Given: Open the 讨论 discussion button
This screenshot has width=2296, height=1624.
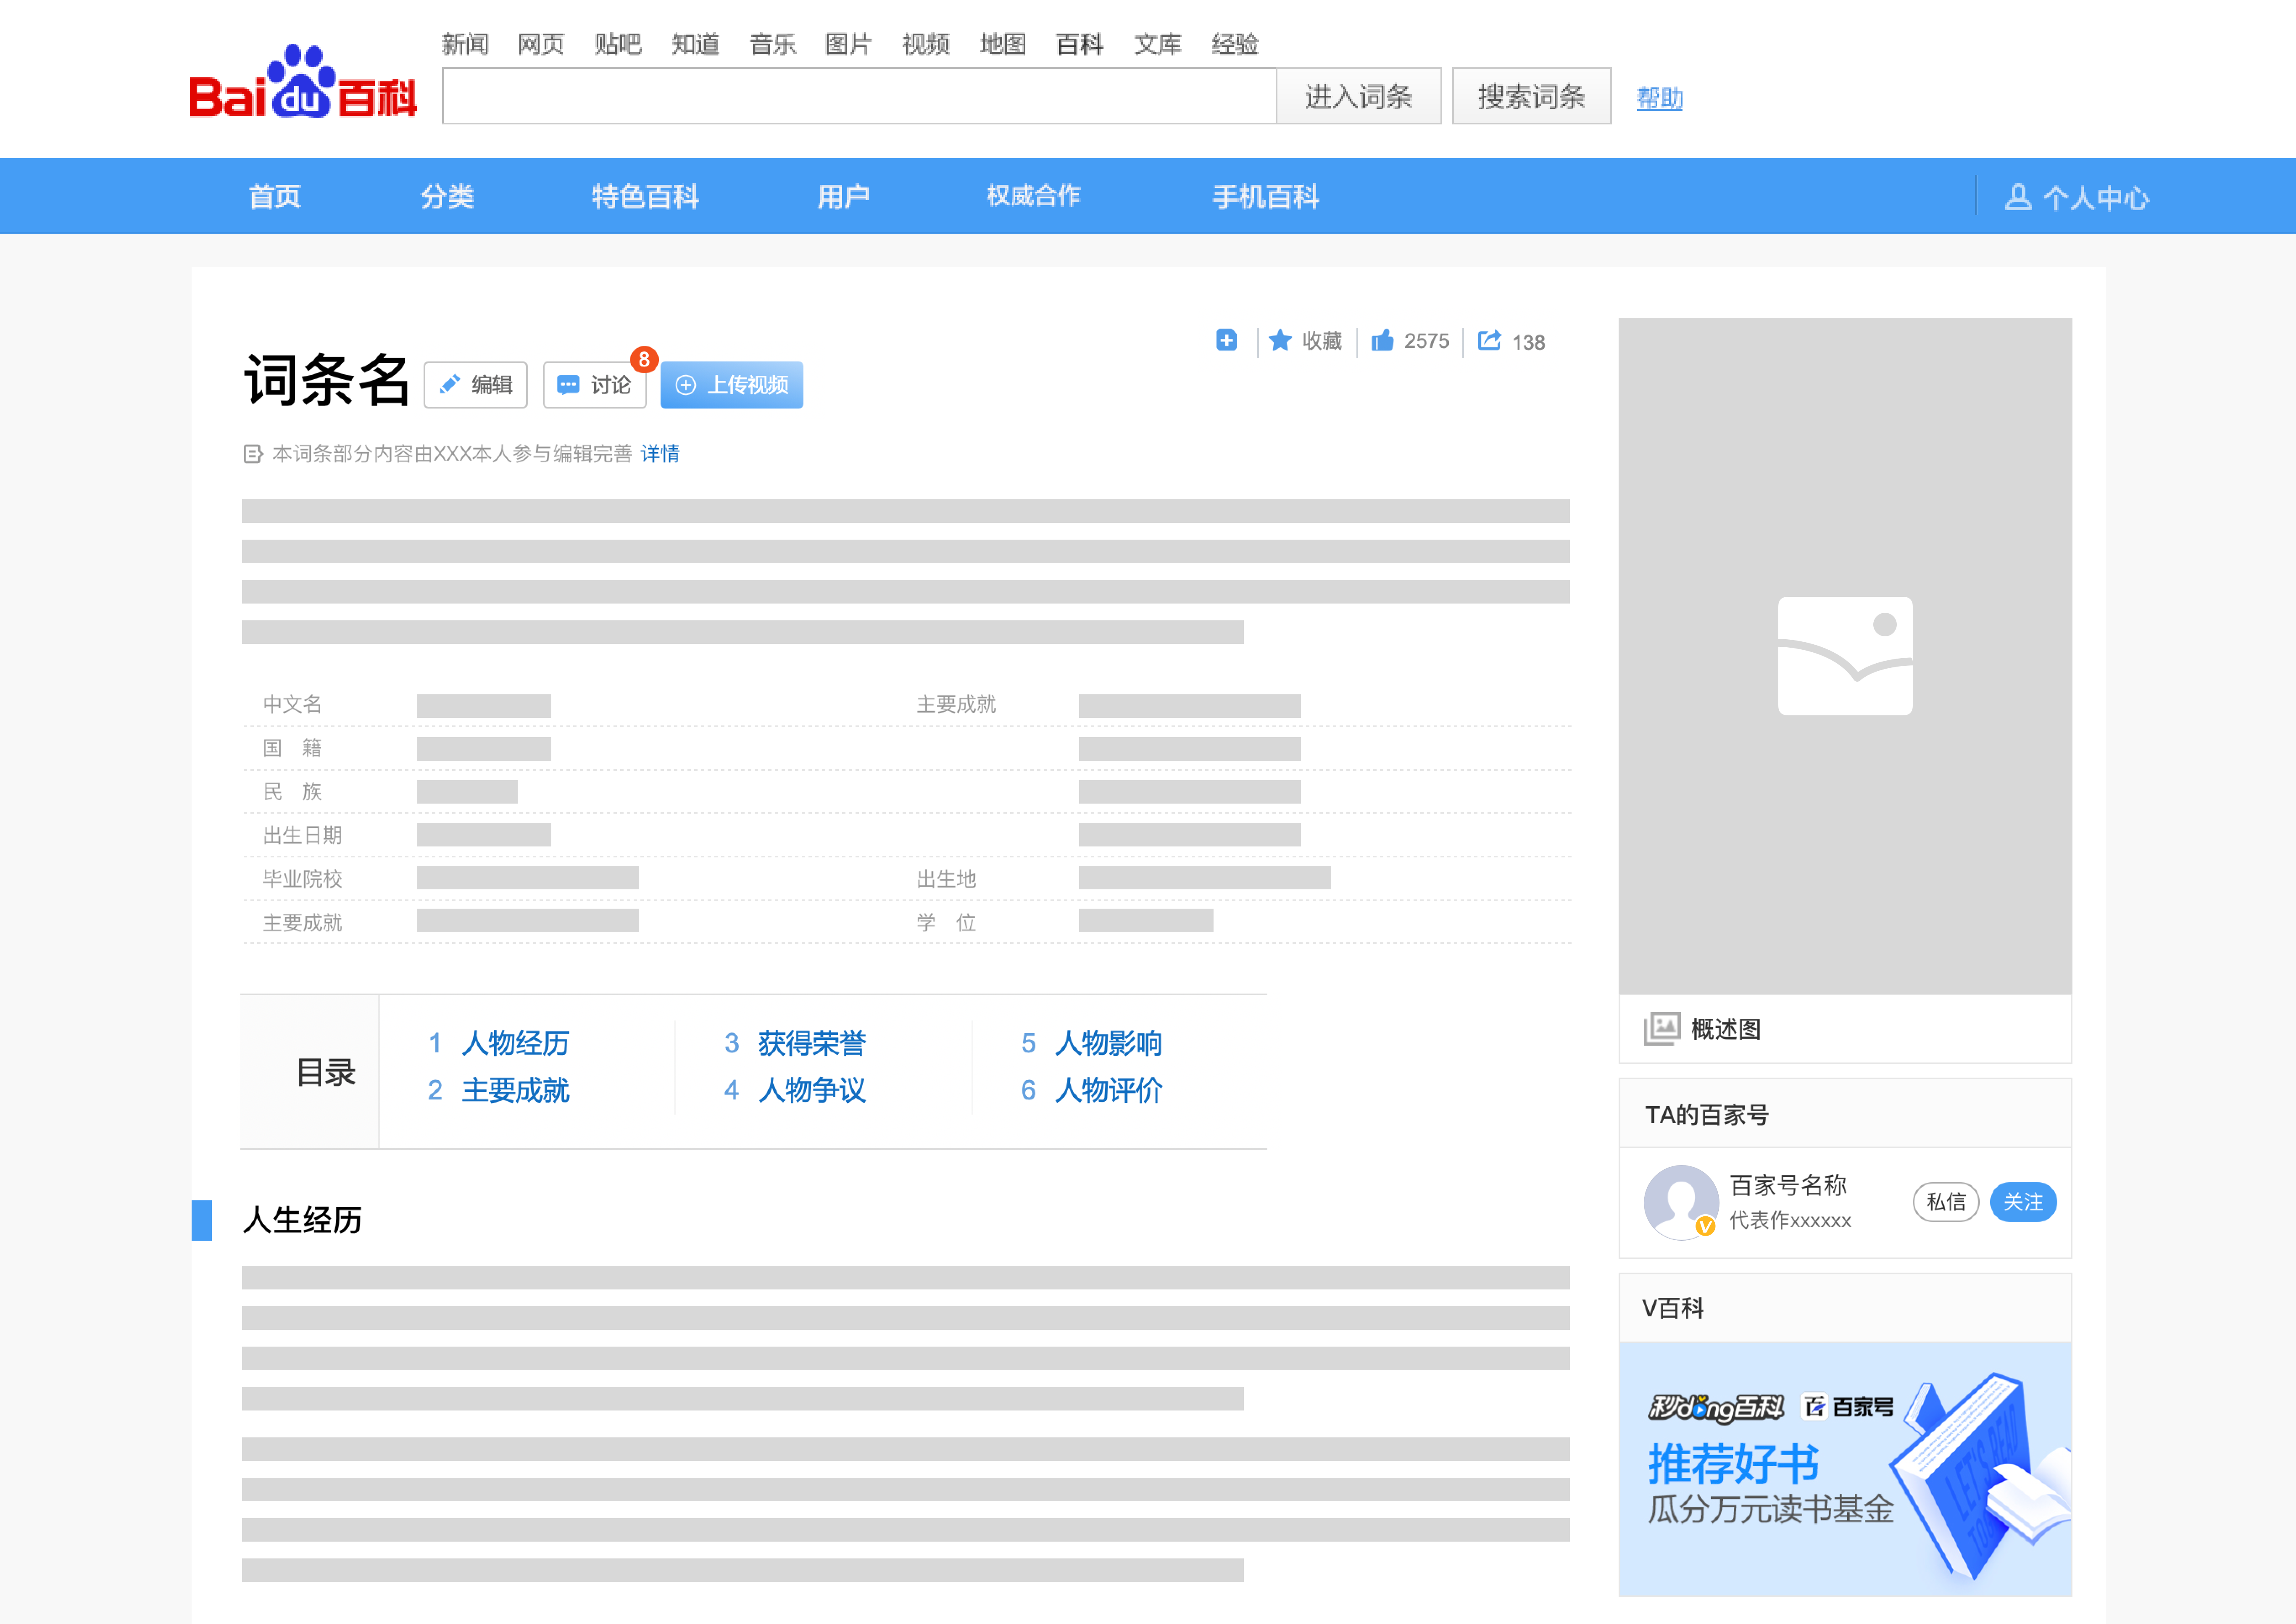Looking at the screenshot, I should pyautogui.click(x=595, y=385).
